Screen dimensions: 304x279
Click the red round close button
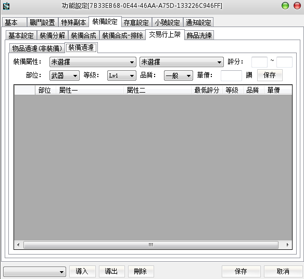(297, 6)
